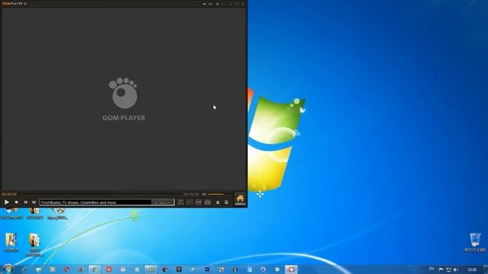This screenshot has width=488, height=274.
Task: Click the square button just left of the eject icon
Action: 207,202
